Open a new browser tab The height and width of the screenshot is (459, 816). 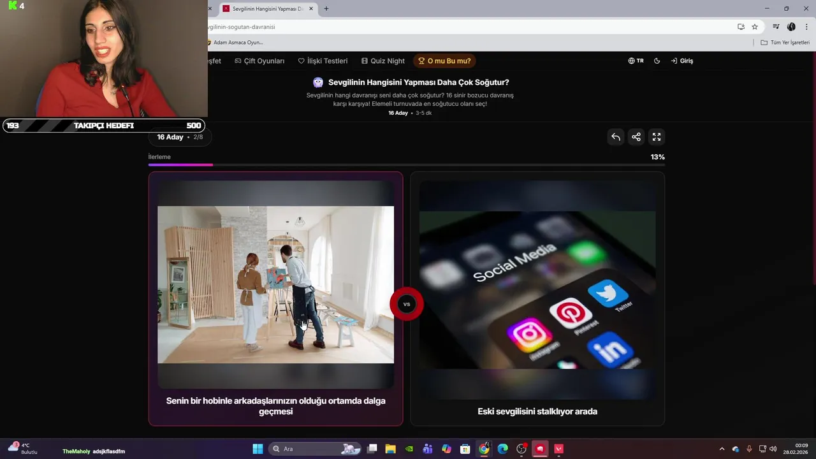(x=326, y=9)
